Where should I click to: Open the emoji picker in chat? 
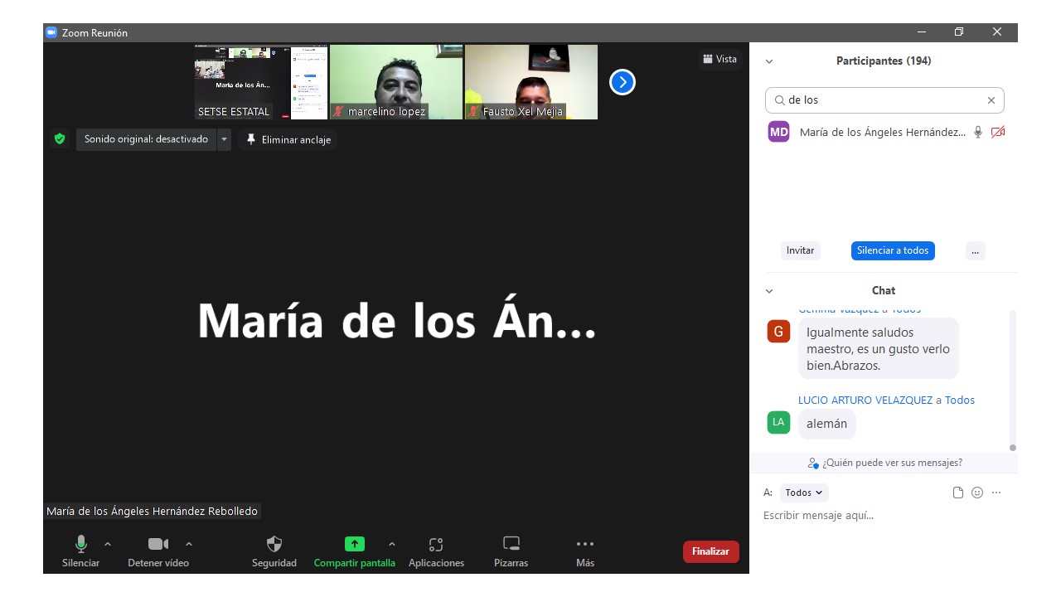coord(977,493)
